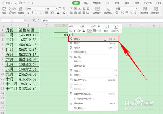Viewport: 163px width, 114px height.
Task: Select the column B header
Action: tap(28, 26)
